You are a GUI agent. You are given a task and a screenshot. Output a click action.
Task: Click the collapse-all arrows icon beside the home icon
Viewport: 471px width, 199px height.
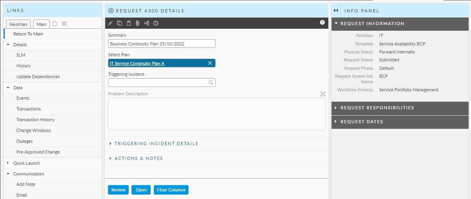point(64,24)
